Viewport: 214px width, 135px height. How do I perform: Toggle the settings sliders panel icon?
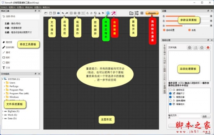137,13
